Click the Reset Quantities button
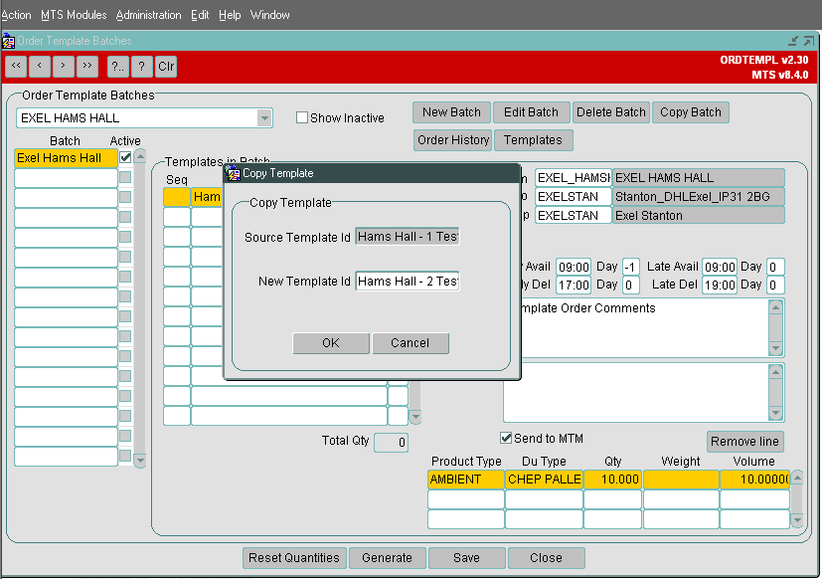Screen dimensions: 822x579 tap(294, 558)
